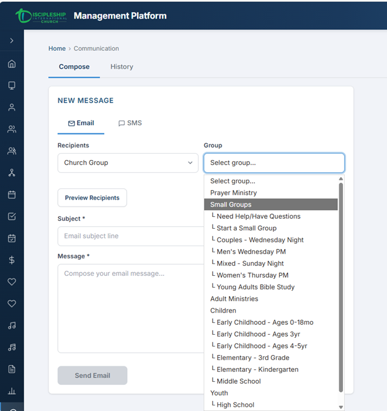The image size is (387, 411).
Task: Click the group list scroll-up arrow
Action: [x=341, y=179]
